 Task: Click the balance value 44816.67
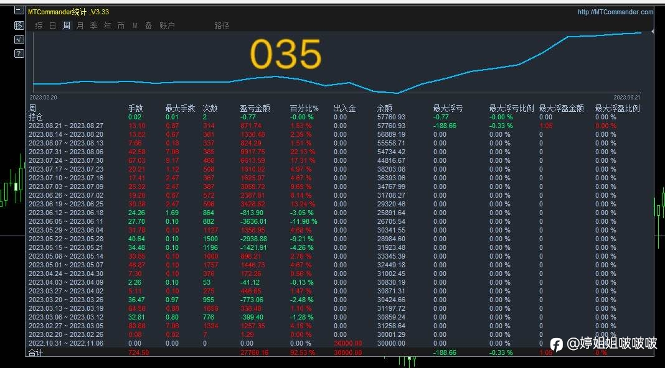point(391,160)
